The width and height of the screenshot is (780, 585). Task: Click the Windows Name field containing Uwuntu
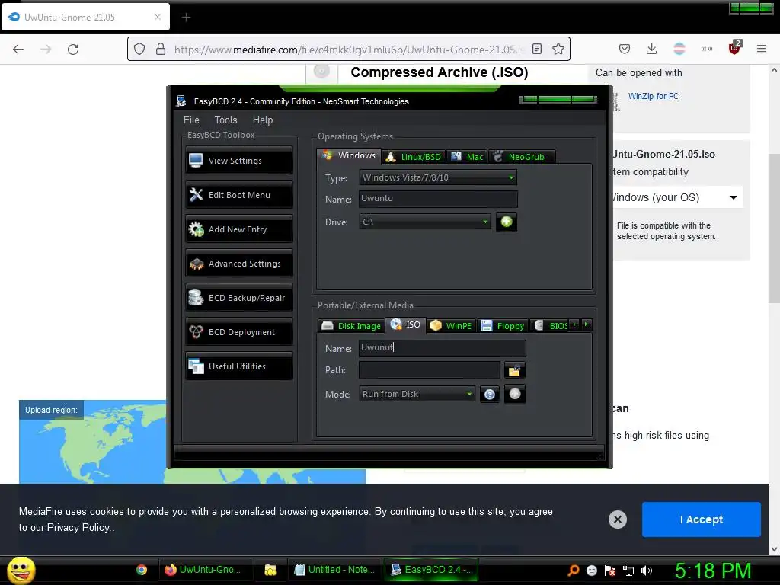(438, 199)
